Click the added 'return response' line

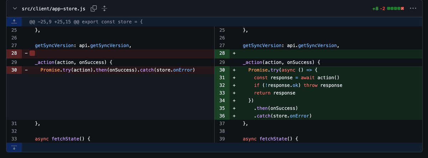click(x=275, y=93)
